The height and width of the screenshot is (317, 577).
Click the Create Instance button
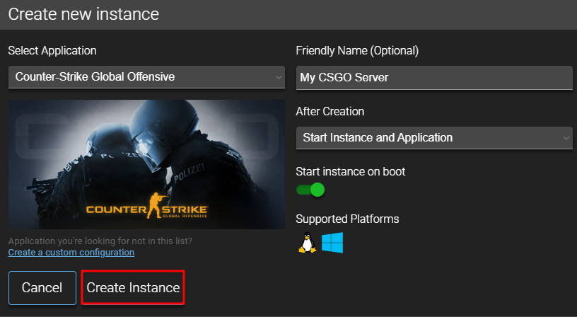pyautogui.click(x=133, y=287)
